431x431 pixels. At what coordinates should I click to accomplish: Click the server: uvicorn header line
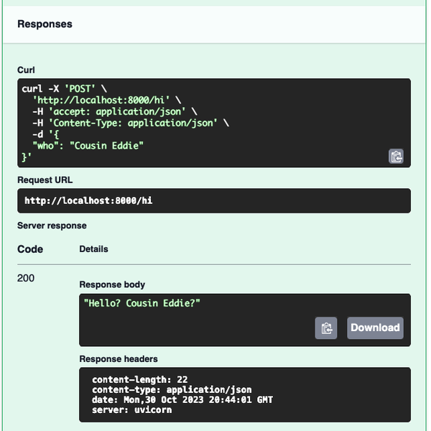click(132, 409)
